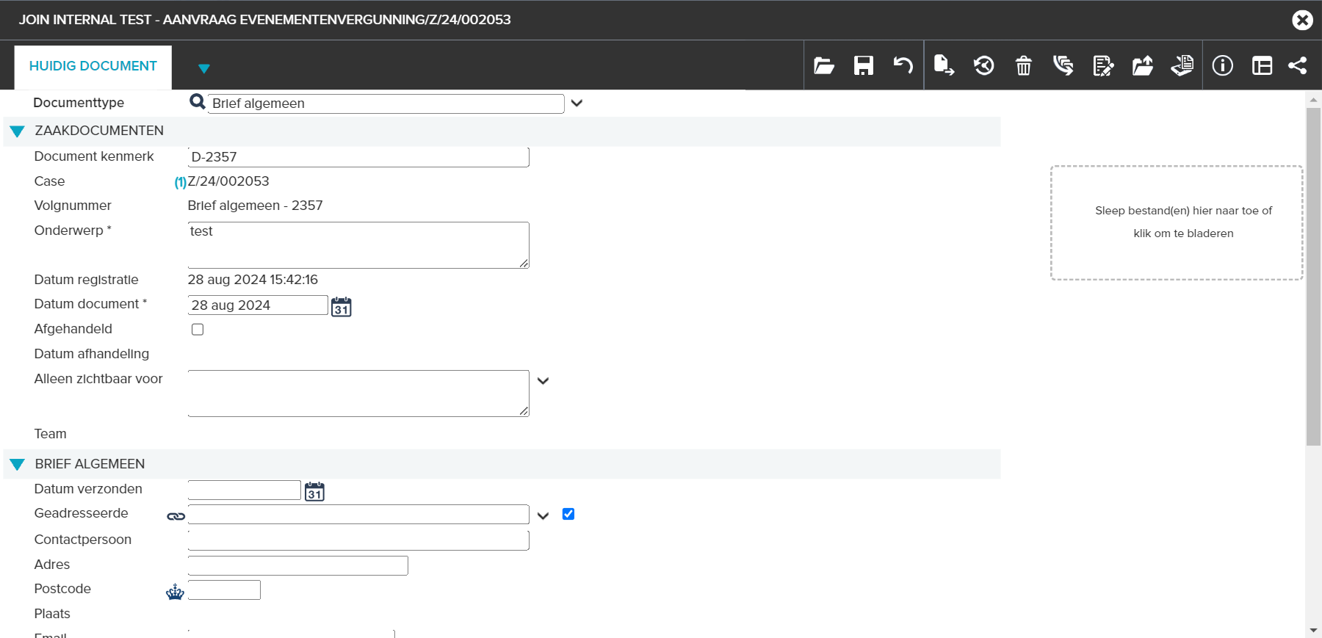Click the stacked documents forward icon
Screen dimensions: 1322x638
[1063, 66]
